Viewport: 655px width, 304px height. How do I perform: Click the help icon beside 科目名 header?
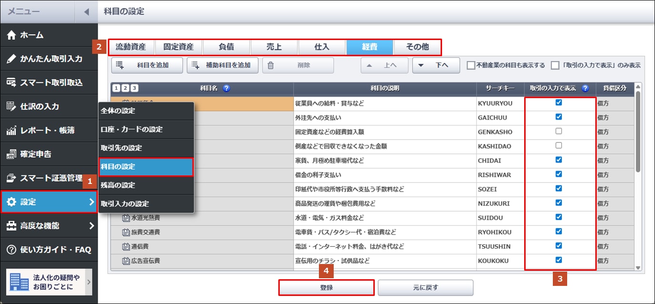226,88
